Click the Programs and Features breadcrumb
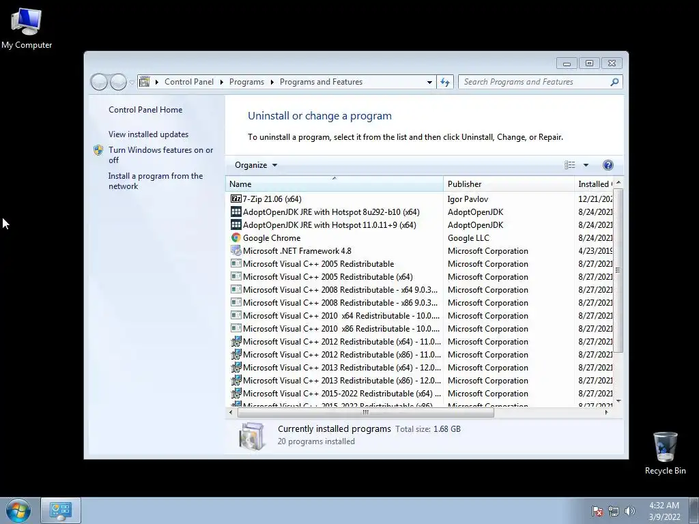This screenshot has width=699, height=524. [x=321, y=82]
